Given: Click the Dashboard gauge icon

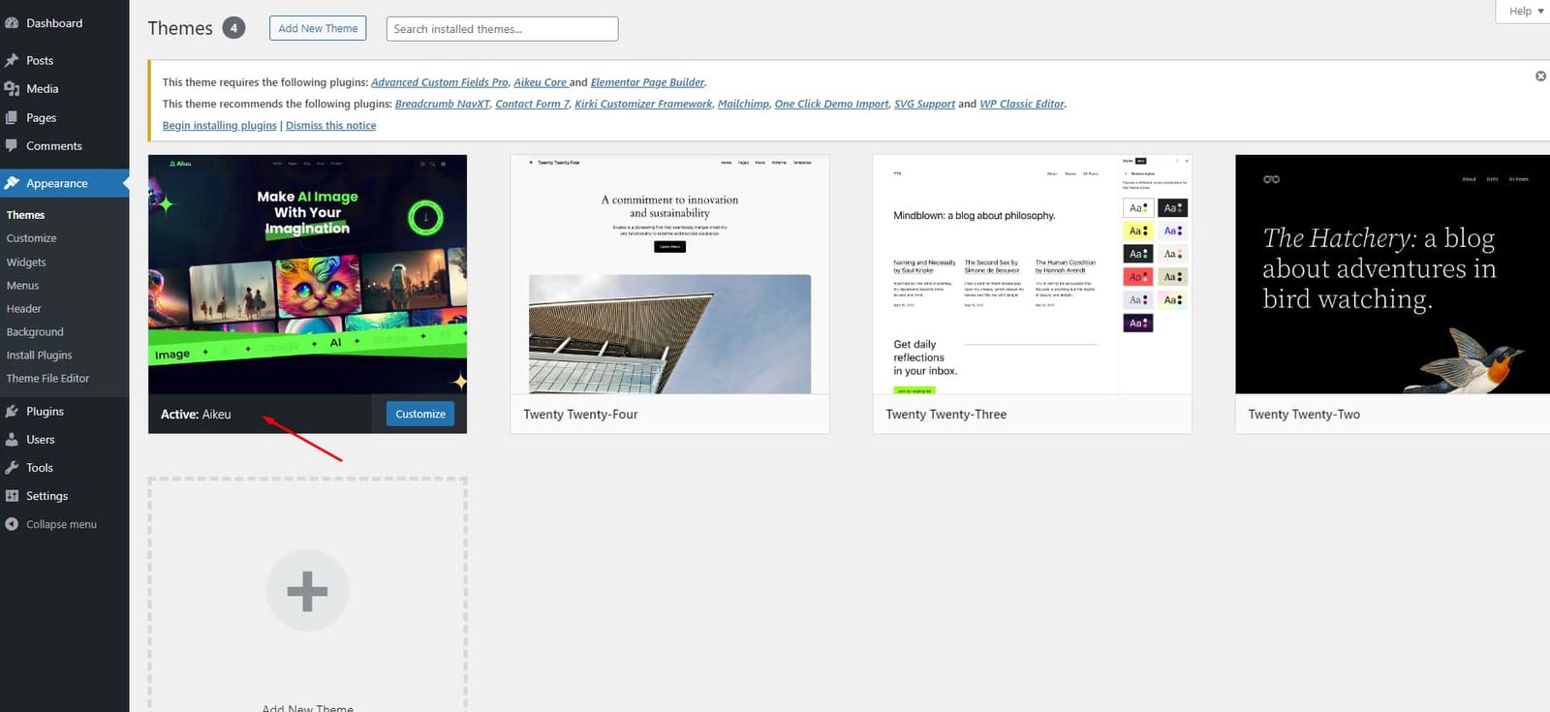Looking at the screenshot, I should [12, 23].
